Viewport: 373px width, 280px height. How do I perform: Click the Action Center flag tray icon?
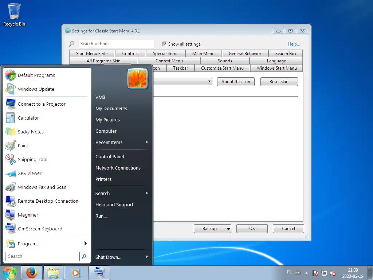click(315, 273)
